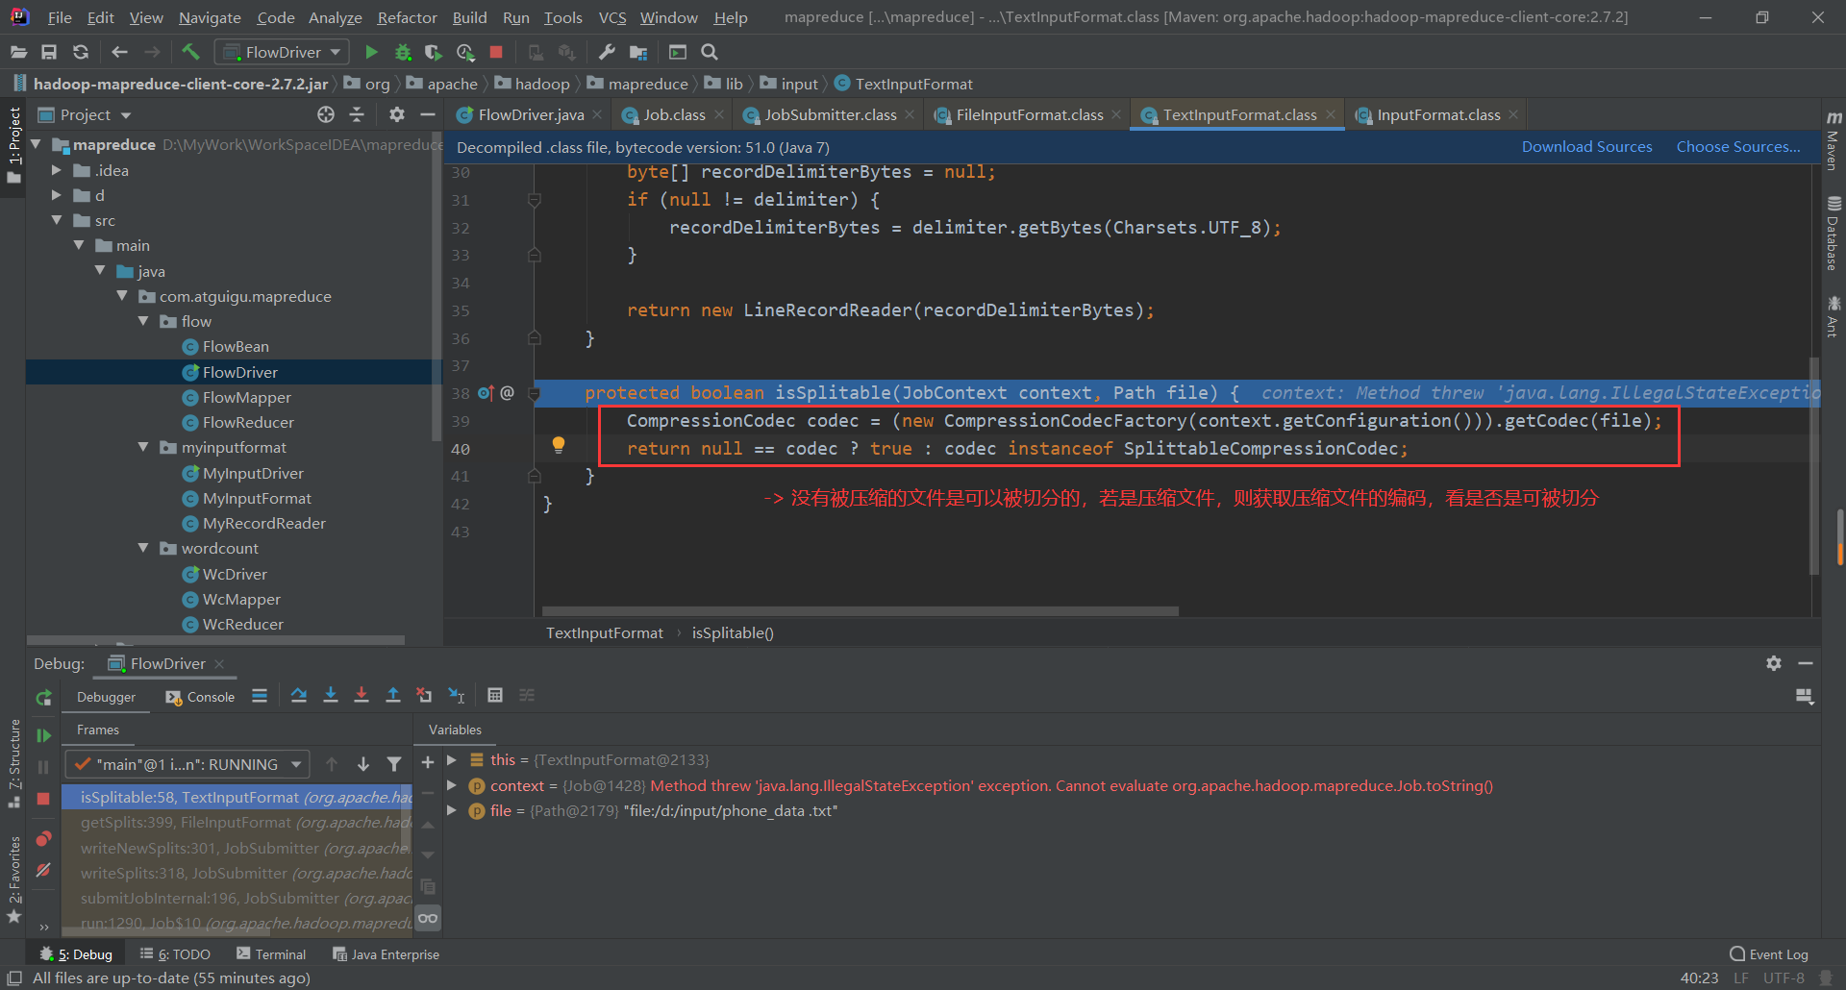Open the FlowDriver run configuration dropdown

coord(282,52)
